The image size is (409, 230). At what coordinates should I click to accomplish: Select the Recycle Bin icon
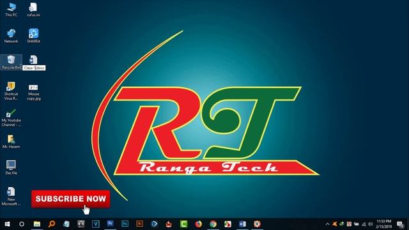pyautogui.click(x=12, y=63)
